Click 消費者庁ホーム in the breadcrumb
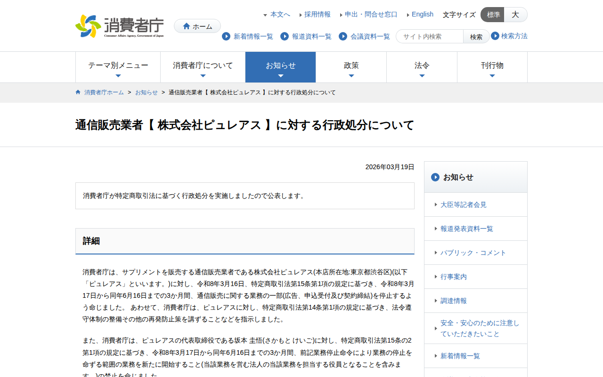This screenshot has width=603, height=377. [x=104, y=92]
